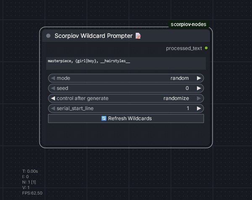This screenshot has width=252, height=200.
Task: Click the N: 1 [1] readout
Action: click(x=29, y=182)
